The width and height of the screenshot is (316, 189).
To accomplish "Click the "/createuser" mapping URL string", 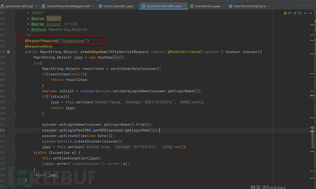I will tap(73, 41).
